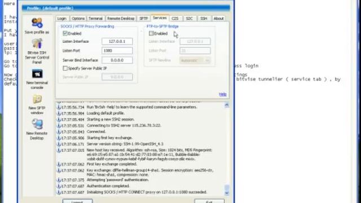
Task: Click info icon beside 'First key exchange completed.'
Action: click(59, 164)
